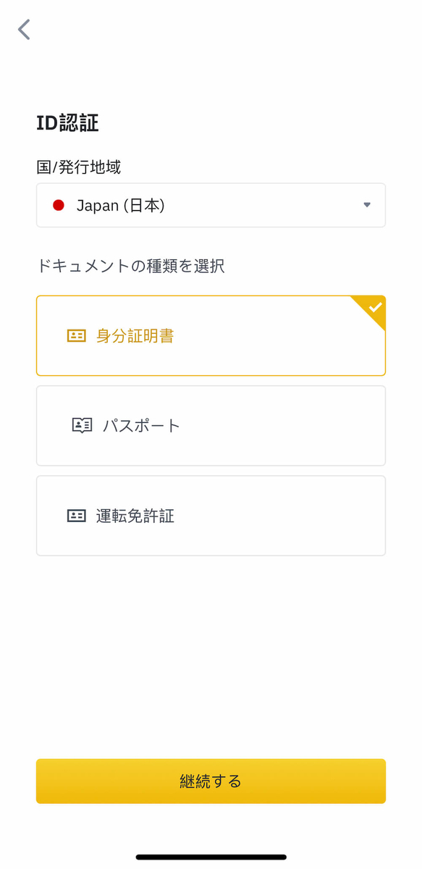Select the 運転免許証 document option

tap(211, 516)
